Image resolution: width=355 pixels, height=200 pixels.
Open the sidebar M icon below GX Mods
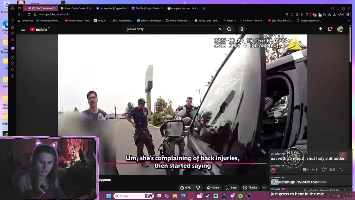pos(12,39)
